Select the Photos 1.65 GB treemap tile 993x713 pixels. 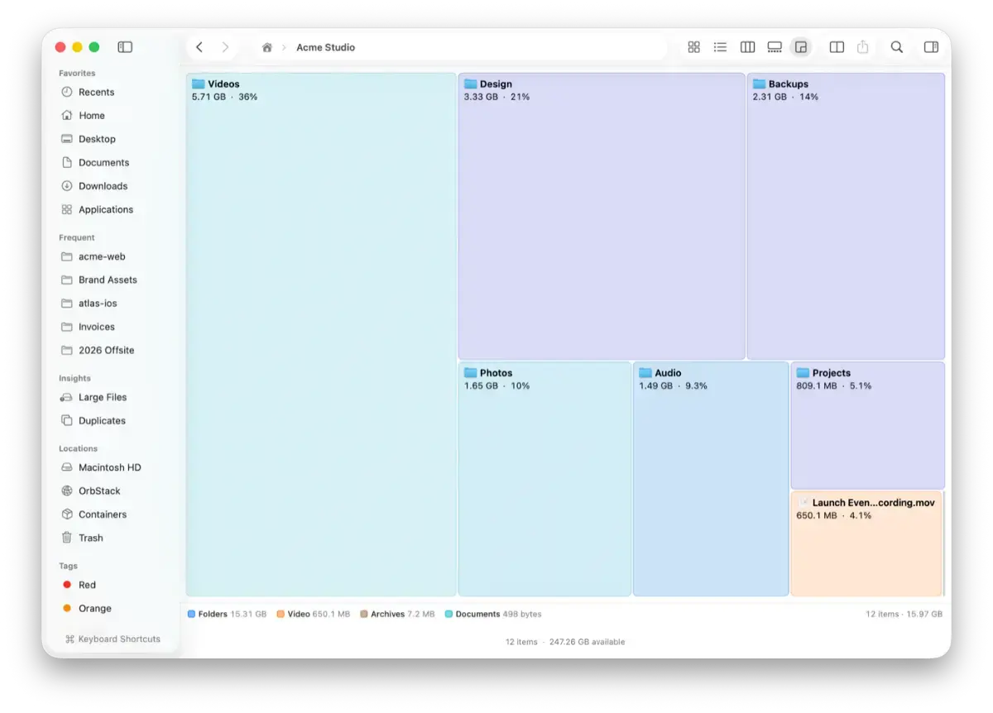click(x=544, y=479)
